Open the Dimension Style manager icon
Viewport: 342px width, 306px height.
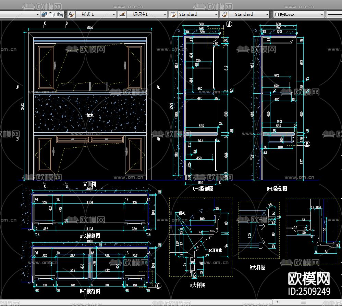tap(122, 14)
